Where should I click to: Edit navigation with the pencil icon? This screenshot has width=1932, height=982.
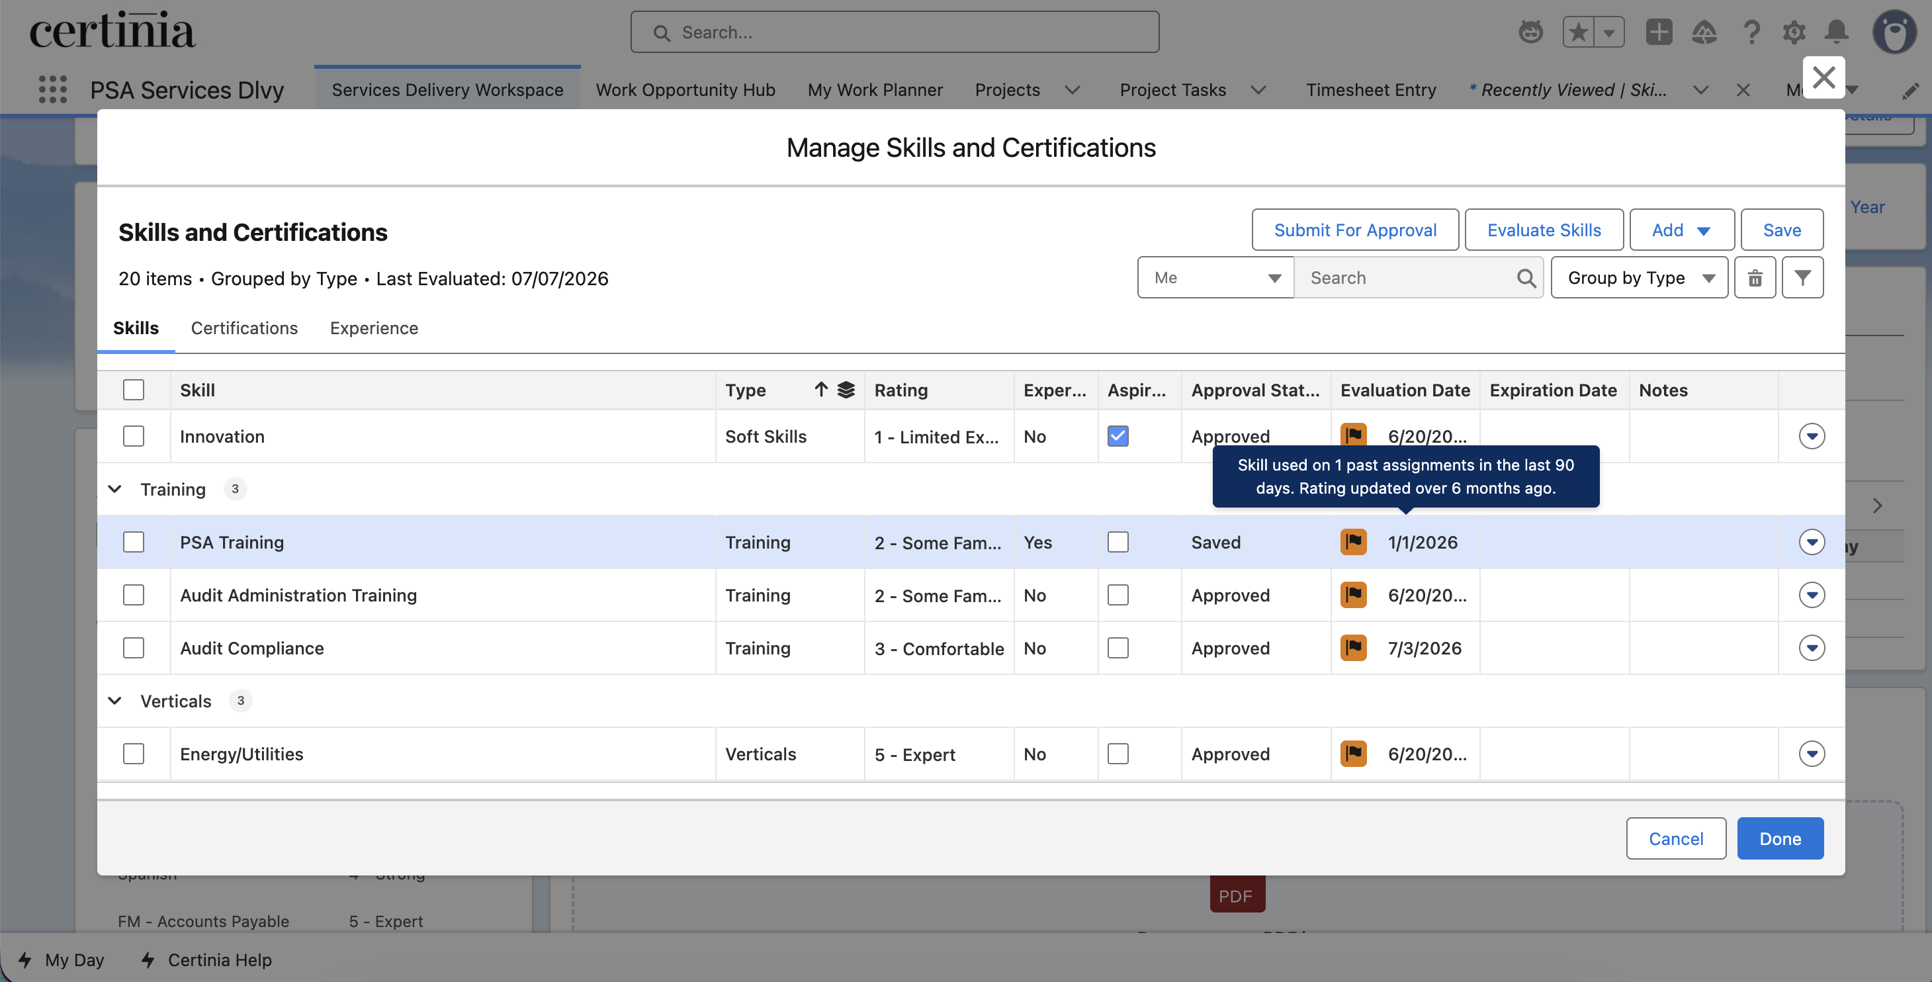pyautogui.click(x=1910, y=91)
